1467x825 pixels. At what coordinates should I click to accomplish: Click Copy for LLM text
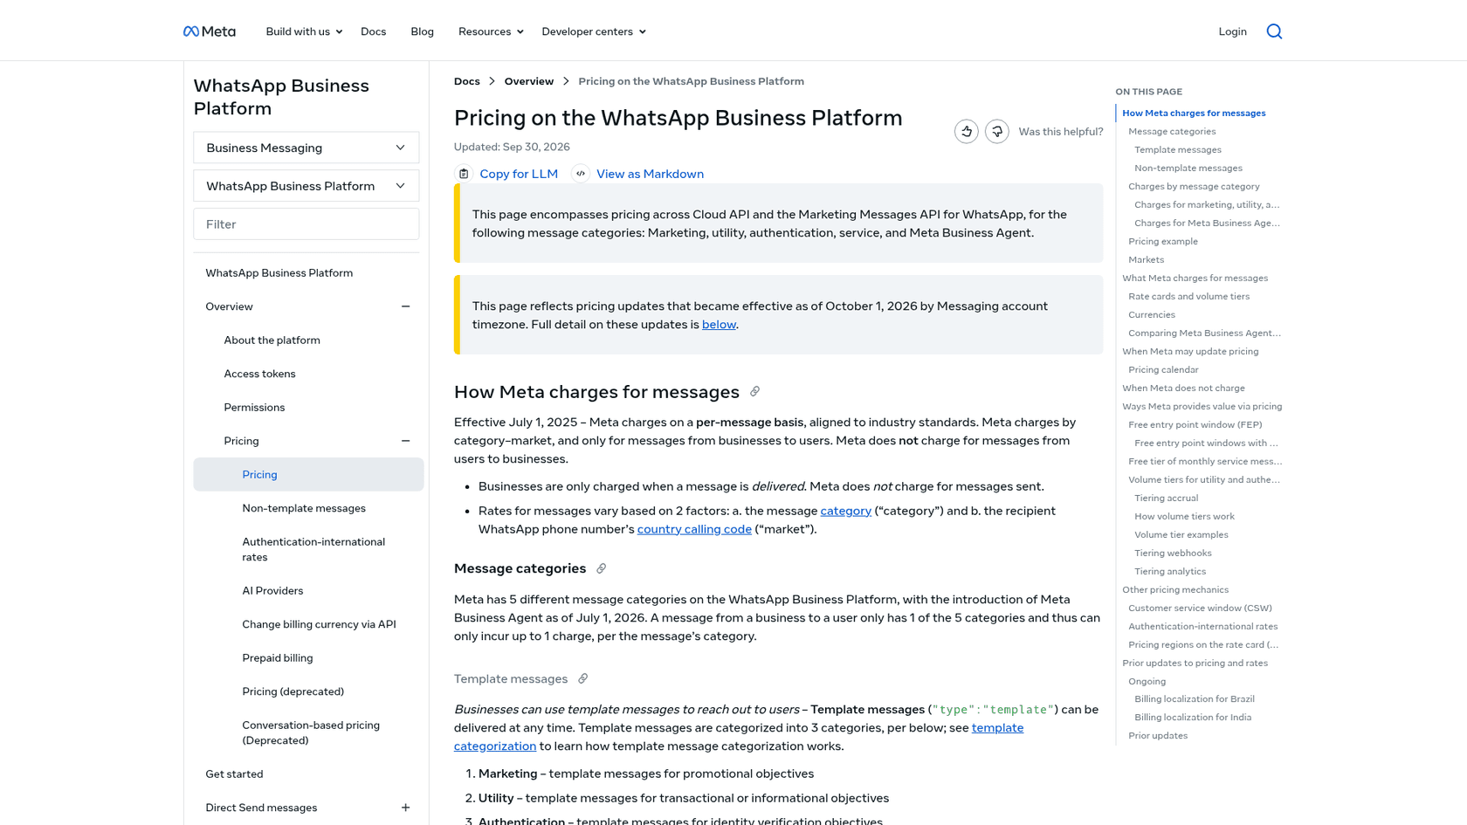tap(519, 174)
